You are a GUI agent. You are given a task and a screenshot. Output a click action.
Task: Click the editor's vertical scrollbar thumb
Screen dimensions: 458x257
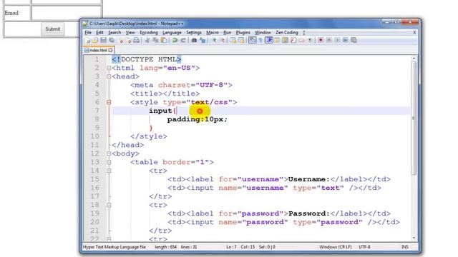click(x=414, y=118)
